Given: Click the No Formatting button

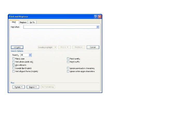Looking at the screenshot, I should point(48,87).
